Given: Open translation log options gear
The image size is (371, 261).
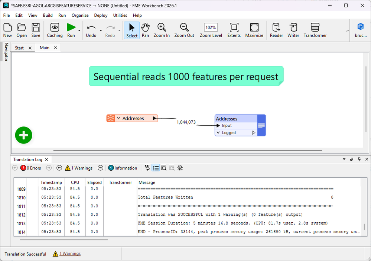Looking at the screenshot, I should point(180,168).
